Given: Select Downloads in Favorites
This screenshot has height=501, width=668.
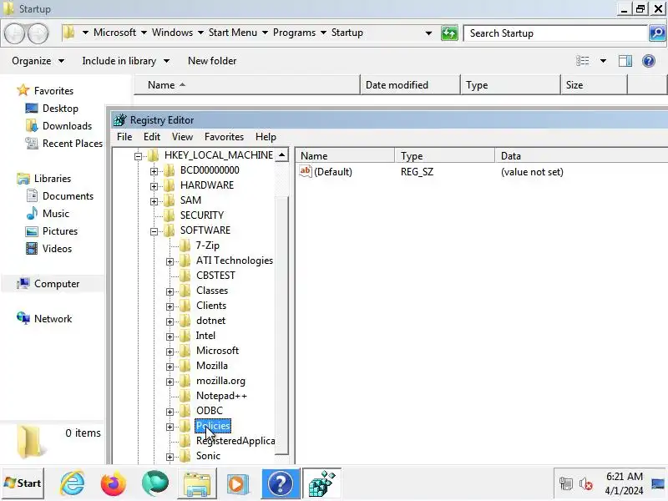Looking at the screenshot, I should (67, 126).
